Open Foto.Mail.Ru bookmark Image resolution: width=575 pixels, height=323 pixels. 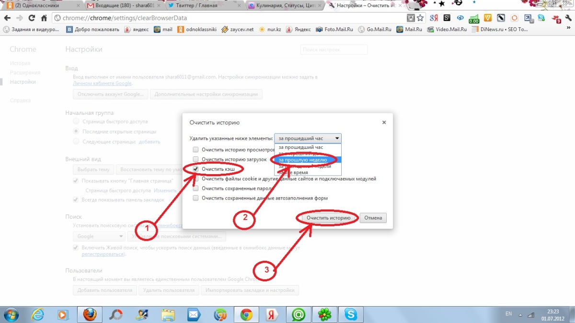334,29
